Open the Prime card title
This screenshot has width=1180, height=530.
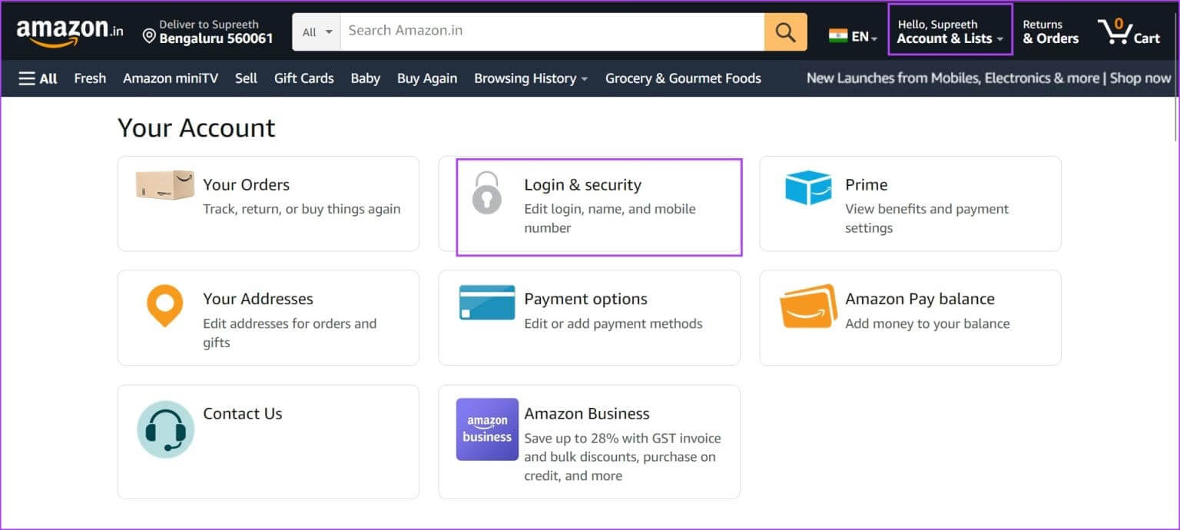[x=866, y=185]
